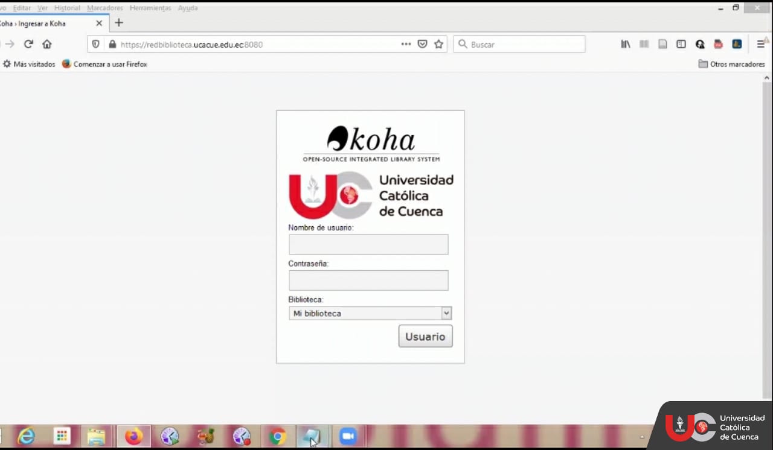
Task: Switch to Firefox in the taskbar
Action: pos(133,436)
